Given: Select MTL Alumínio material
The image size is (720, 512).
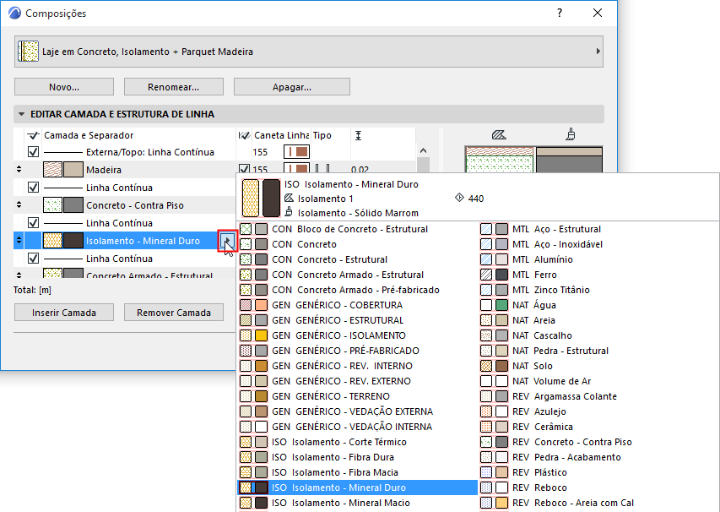Looking at the screenshot, I should pos(598,259).
